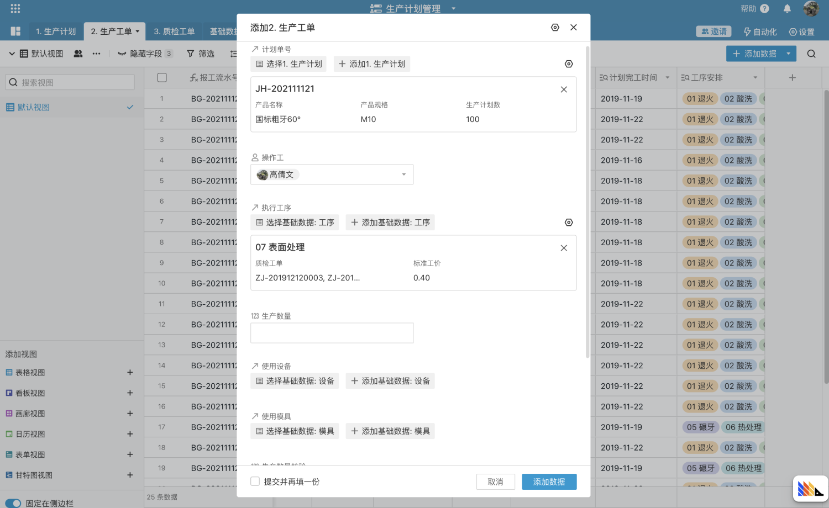Click the help question mark icon
The width and height of the screenshot is (829, 508).
(764, 9)
